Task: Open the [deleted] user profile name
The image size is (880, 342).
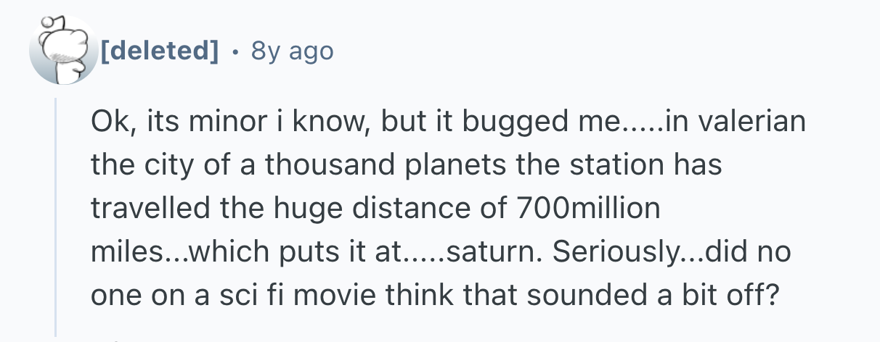Action: pos(160,51)
